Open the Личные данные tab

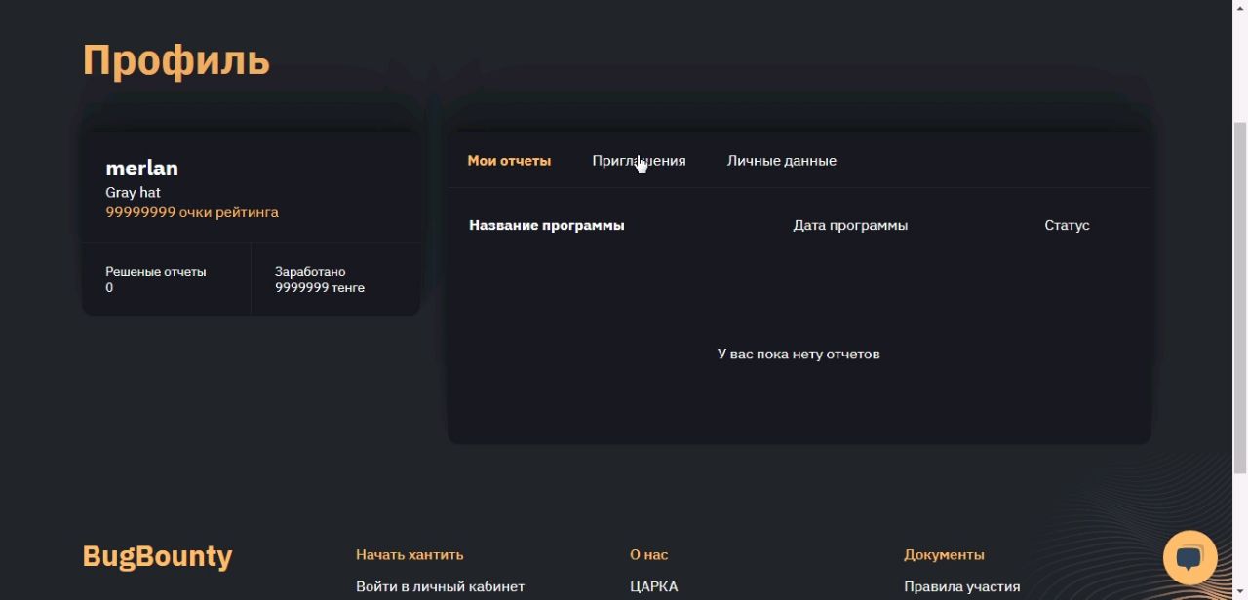tap(781, 161)
